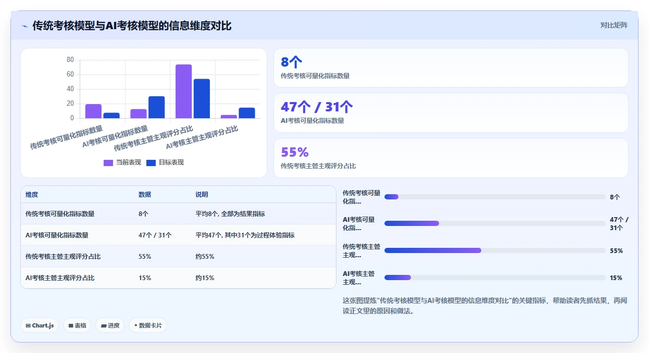Click the 约55% cell in the table
The width and height of the screenshot is (649, 353).
pyautogui.click(x=205, y=257)
